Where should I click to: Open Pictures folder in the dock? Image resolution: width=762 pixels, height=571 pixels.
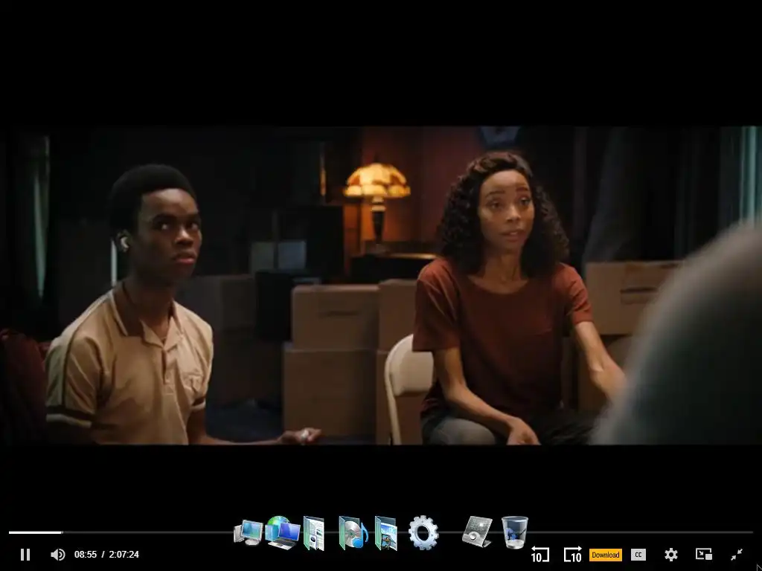(x=386, y=533)
